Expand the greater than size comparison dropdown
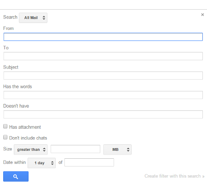The width and height of the screenshot is (207, 184). (x=31, y=149)
